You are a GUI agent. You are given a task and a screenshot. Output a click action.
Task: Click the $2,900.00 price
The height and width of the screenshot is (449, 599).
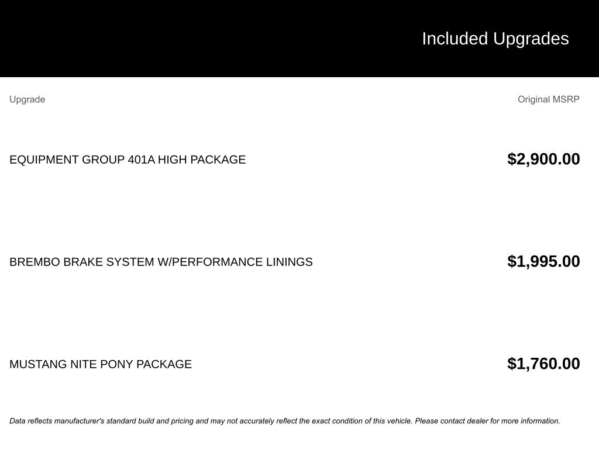tap(543, 159)
